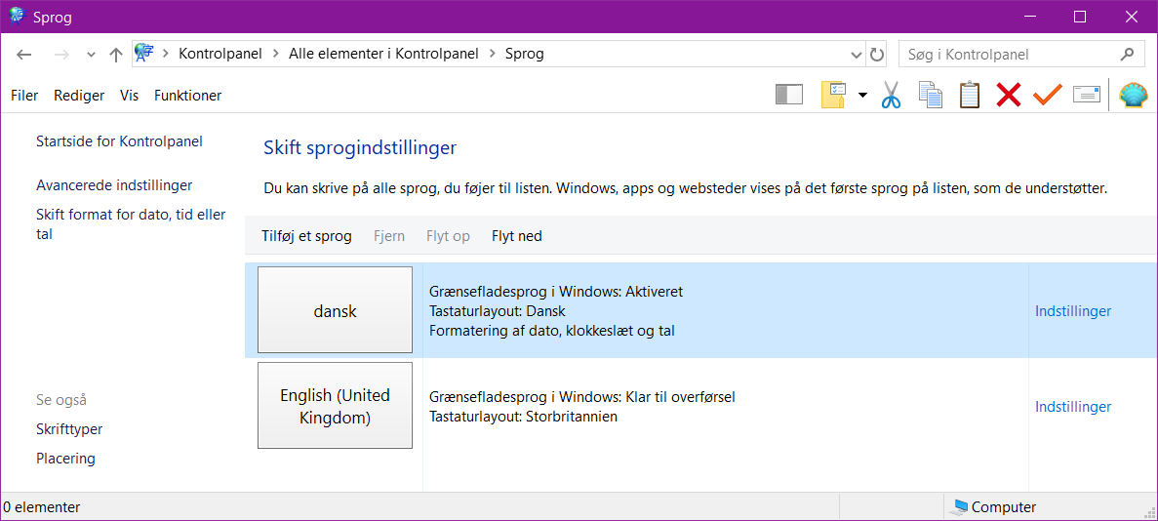Expand the folder options dropdown arrow
This screenshot has height=521, width=1158.
(862, 95)
